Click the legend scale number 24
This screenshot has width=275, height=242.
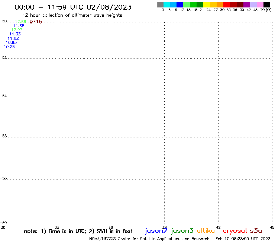tap(208, 10)
